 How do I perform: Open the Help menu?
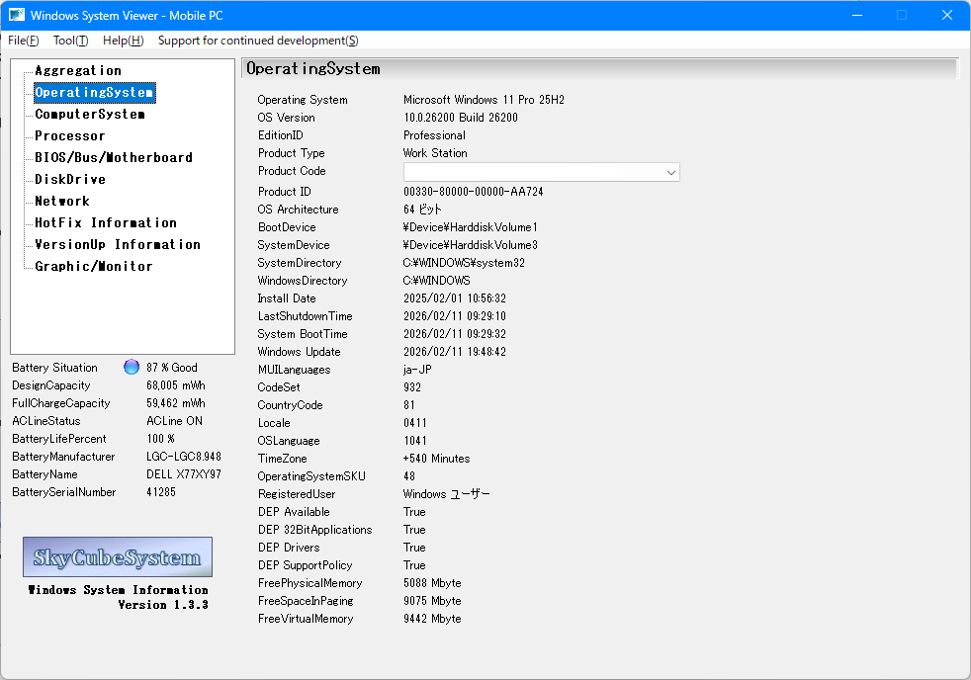123,41
